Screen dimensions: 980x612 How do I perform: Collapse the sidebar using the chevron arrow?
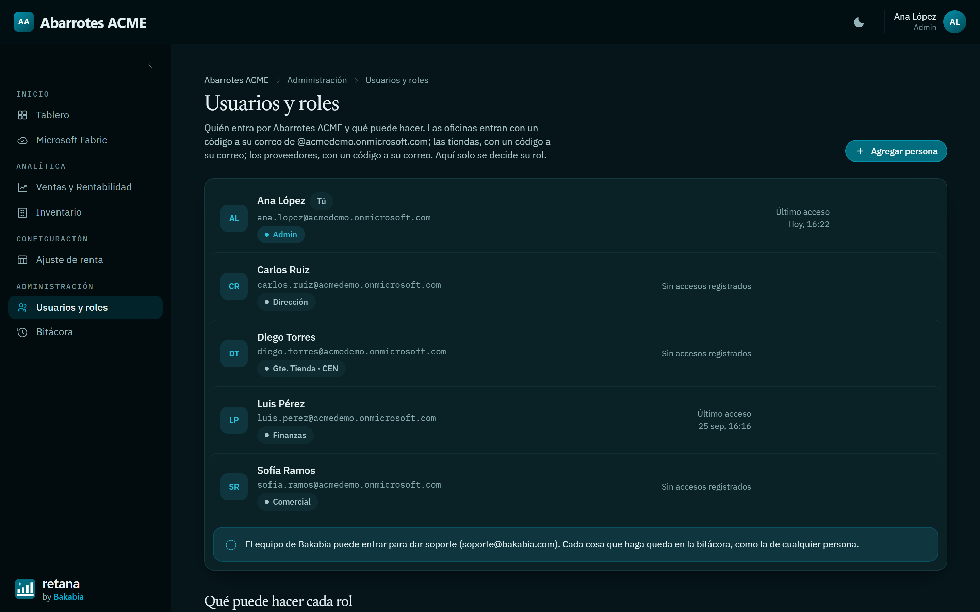pos(150,65)
